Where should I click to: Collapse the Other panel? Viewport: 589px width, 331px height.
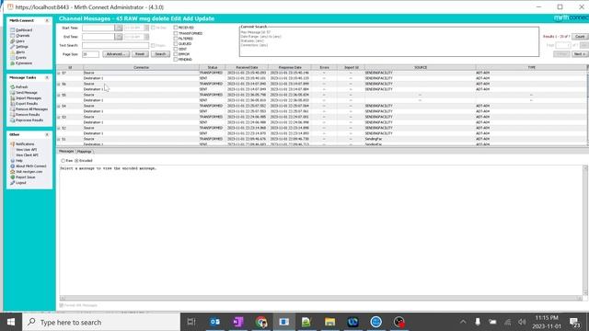tap(47, 135)
